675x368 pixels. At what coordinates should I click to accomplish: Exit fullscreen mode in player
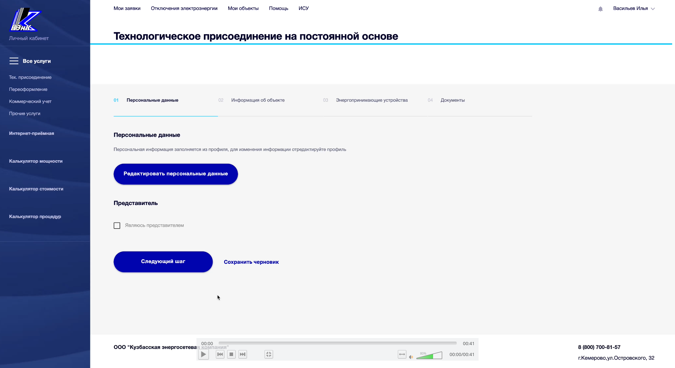coord(269,354)
